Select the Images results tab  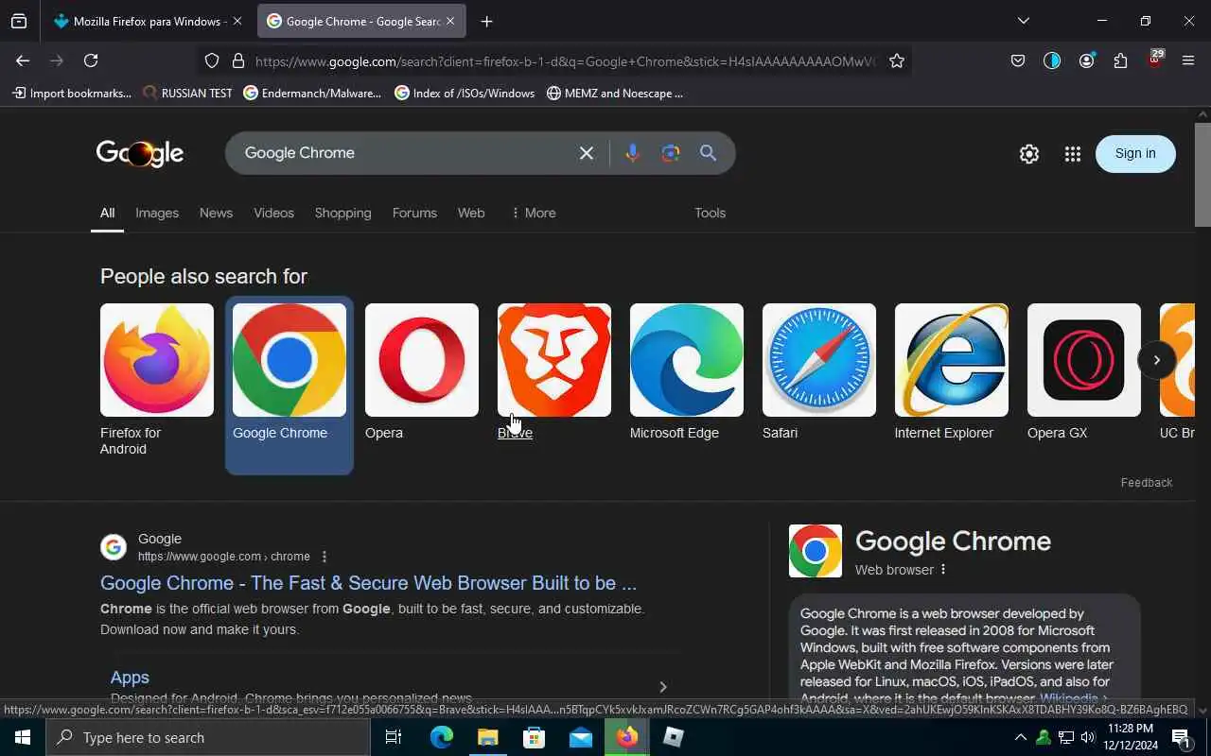pos(157,213)
